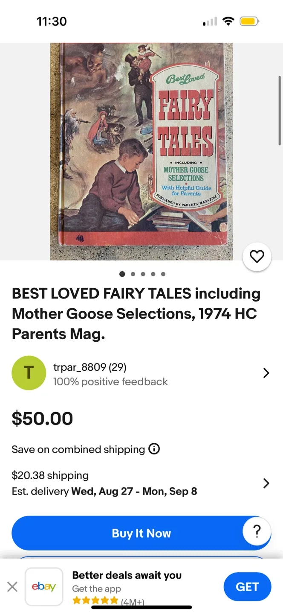Select the currently active first carousel dot
Viewport: 283px width, 615px height.
(122, 274)
